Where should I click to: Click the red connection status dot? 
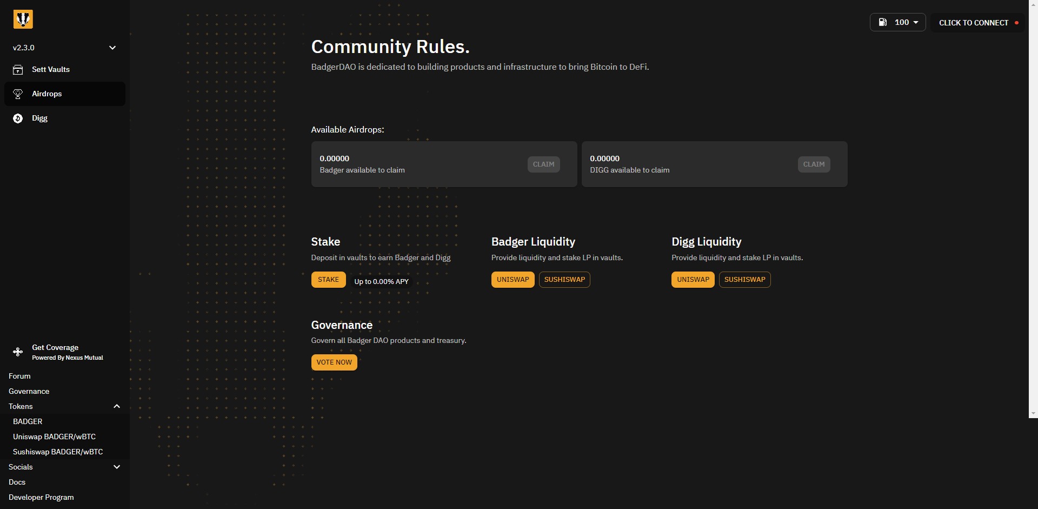pos(1016,23)
